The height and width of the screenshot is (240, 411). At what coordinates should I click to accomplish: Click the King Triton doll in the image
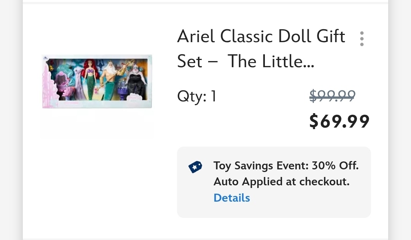[110, 78]
